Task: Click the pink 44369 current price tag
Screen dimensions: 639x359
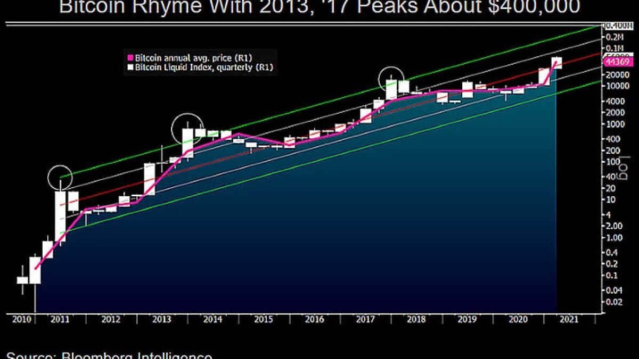Action: click(616, 62)
